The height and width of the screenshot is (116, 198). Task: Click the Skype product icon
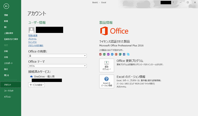128,54
